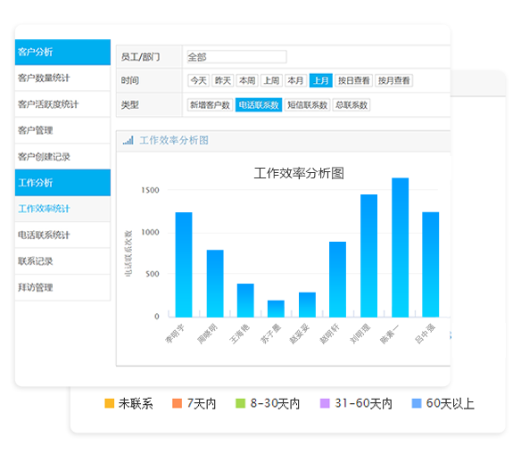Click the tallest bar for 陈素一

point(400,247)
